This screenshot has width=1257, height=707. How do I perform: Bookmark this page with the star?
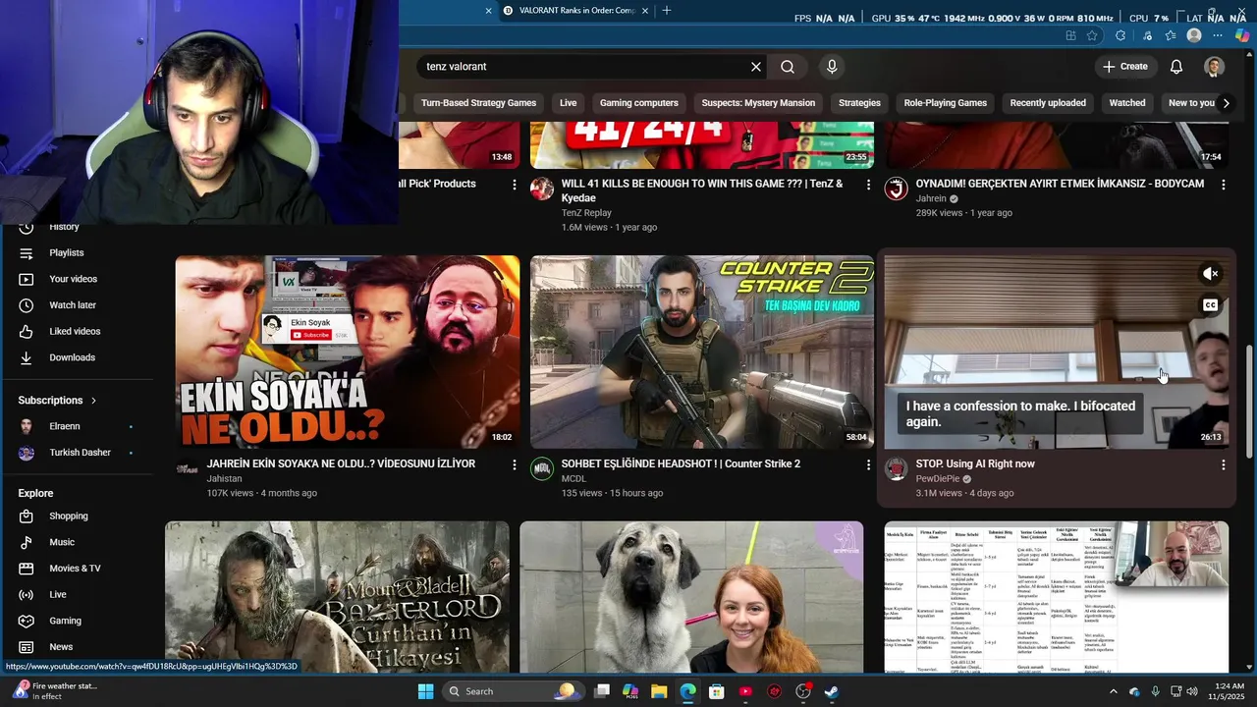coord(1092,36)
